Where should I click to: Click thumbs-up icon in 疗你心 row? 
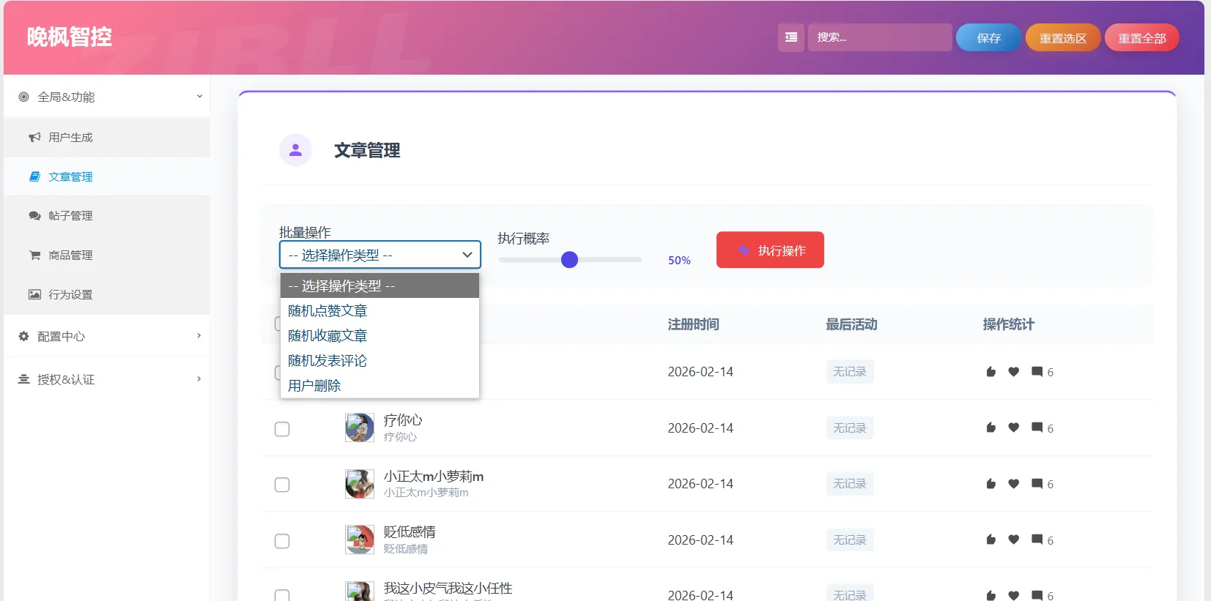[x=991, y=428]
